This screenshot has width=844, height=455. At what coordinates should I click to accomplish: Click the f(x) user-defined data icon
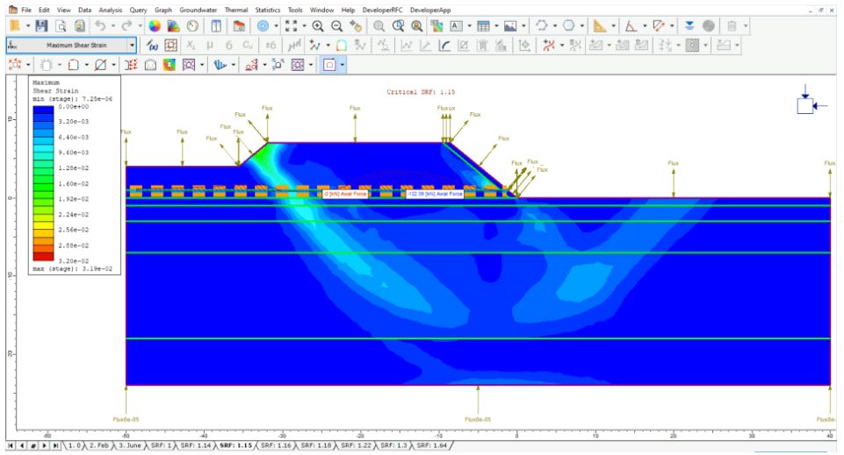point(153,45)
